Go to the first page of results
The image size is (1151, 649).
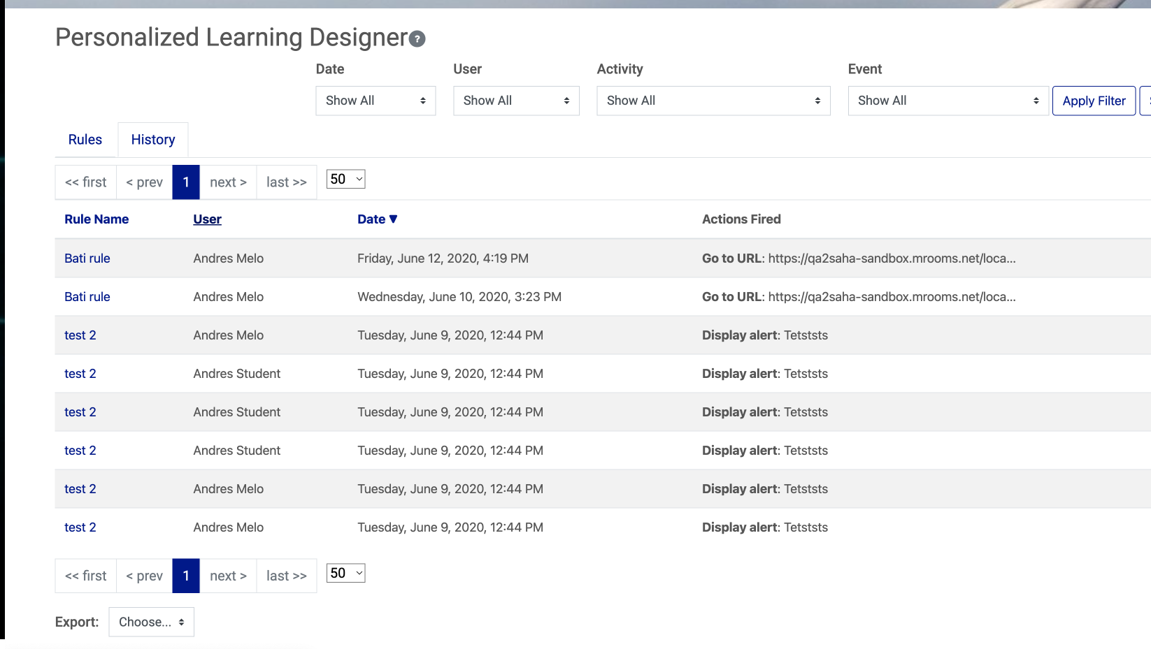(x=85, y=182)
